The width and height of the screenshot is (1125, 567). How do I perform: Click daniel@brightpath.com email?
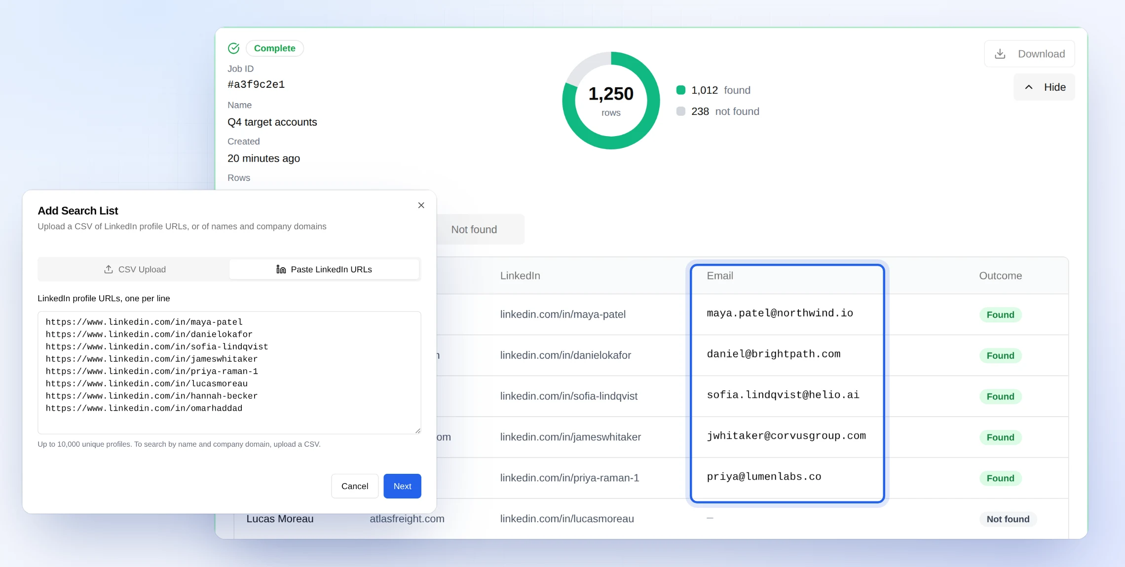(x=774, y=354)
